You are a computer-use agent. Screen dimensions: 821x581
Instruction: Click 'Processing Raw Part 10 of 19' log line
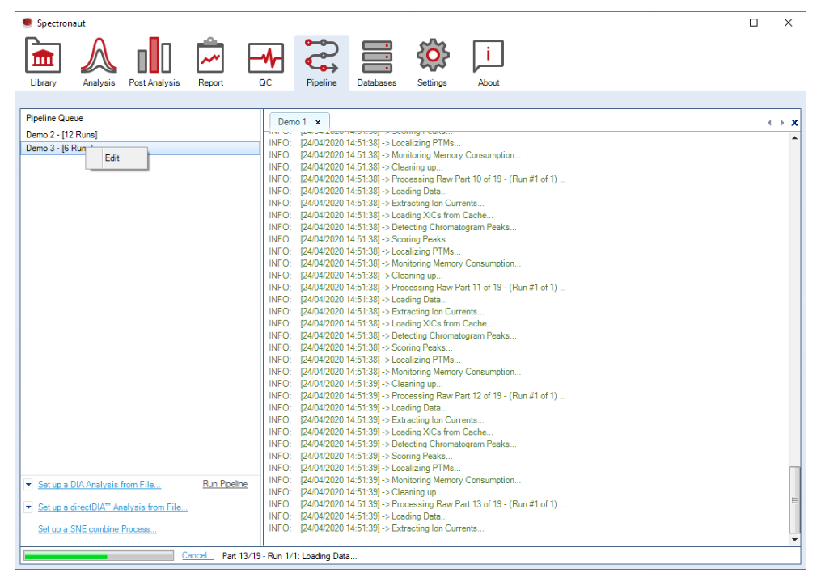(x=417, y=179)
